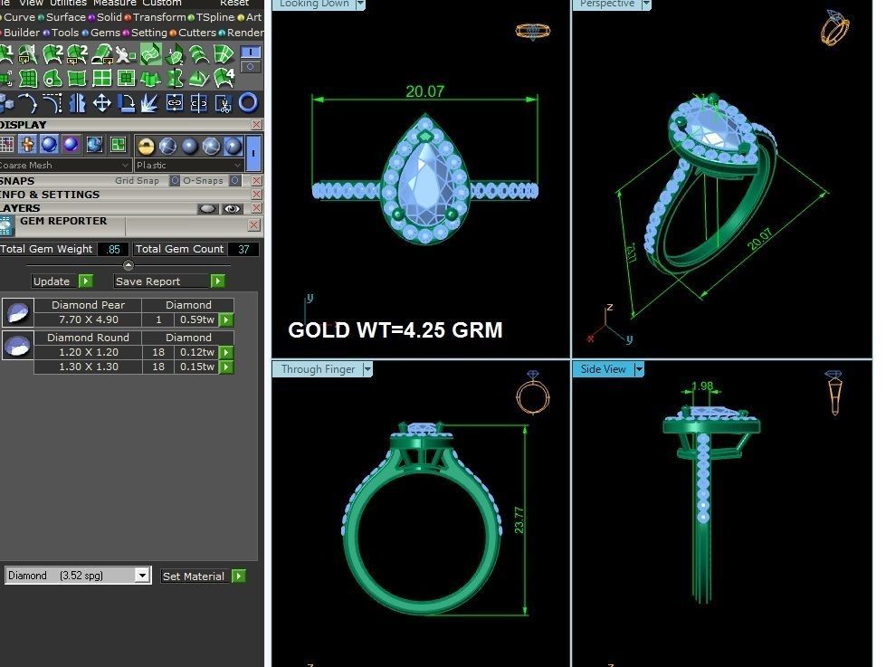The width and height of the screenshot is (886, 667).
Task: Open the Through Finger viewport dropdown
Action: (x=367, y=369)
